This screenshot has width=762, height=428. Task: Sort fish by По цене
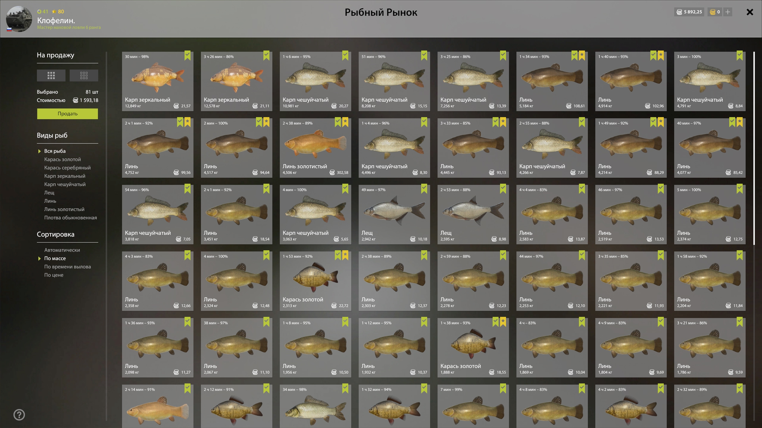54,275
